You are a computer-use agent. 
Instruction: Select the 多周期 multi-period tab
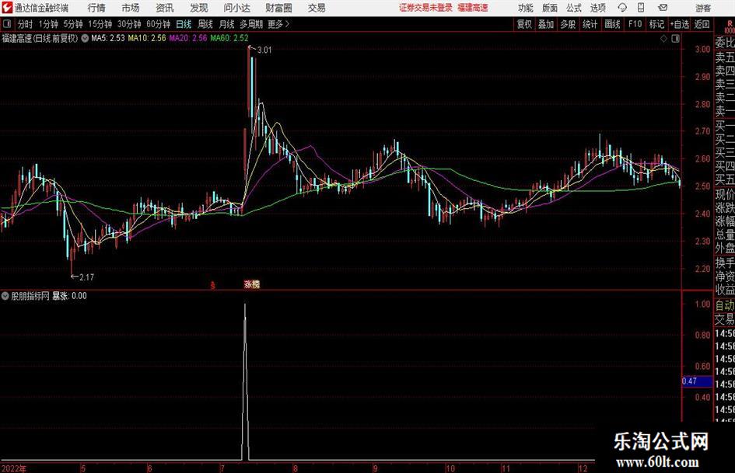(251, 24)
